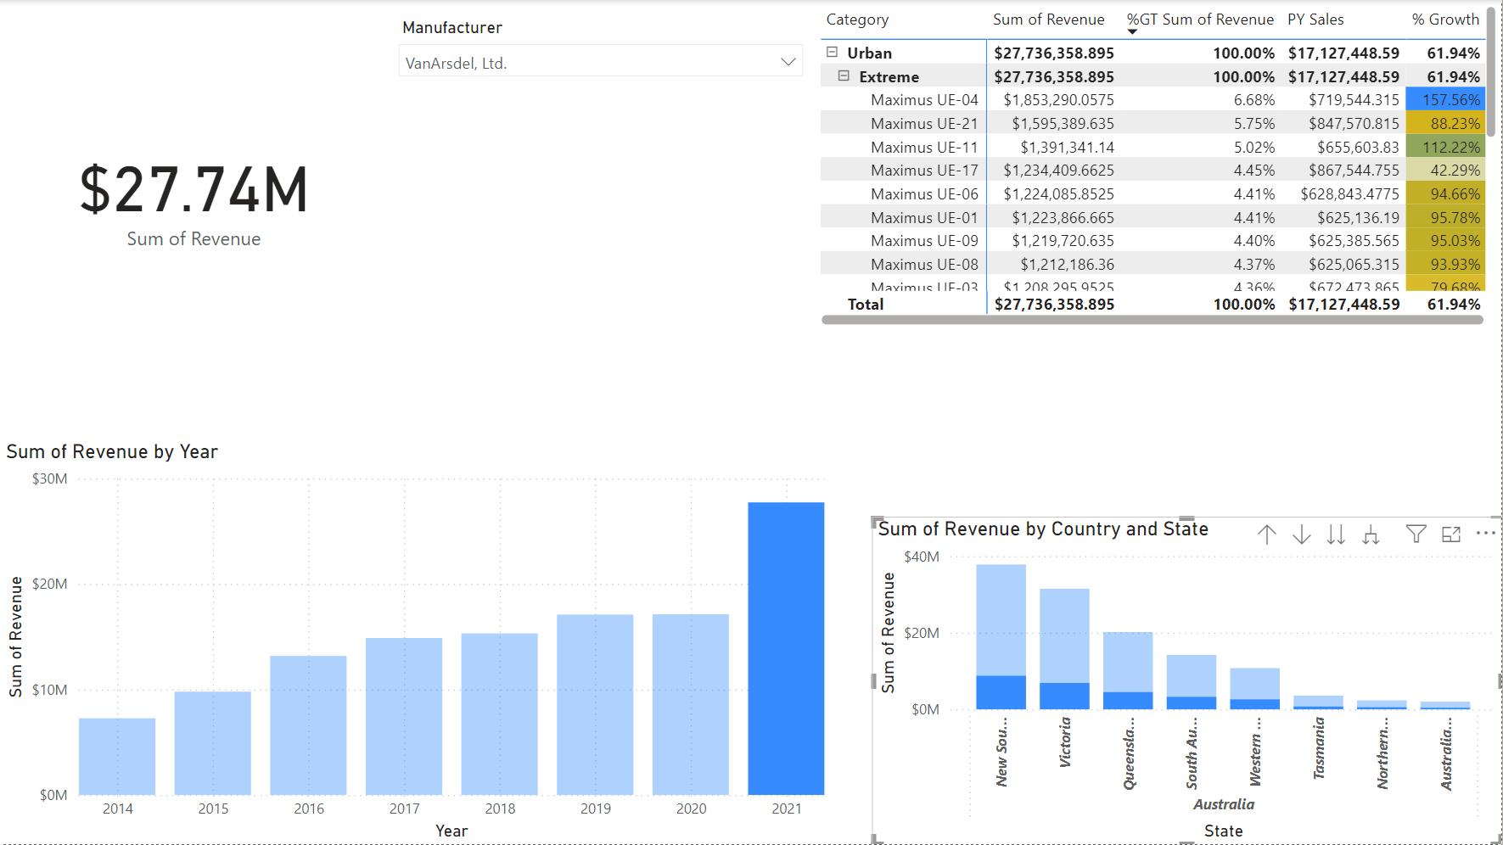Click the green 112.22% growth cell

click(x=1445, y=147)
